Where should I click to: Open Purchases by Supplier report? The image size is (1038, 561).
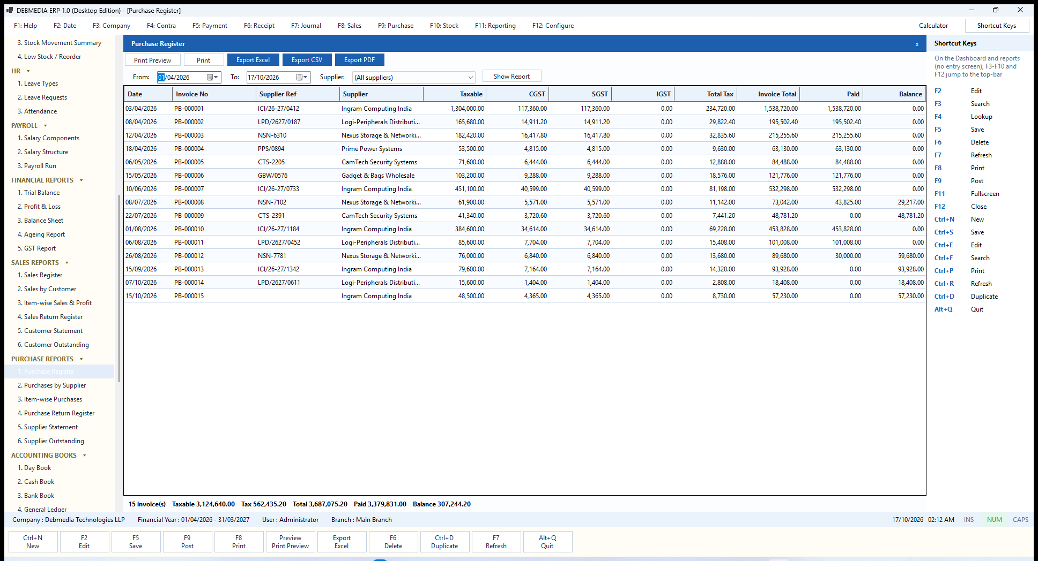(x=51, y=385)
